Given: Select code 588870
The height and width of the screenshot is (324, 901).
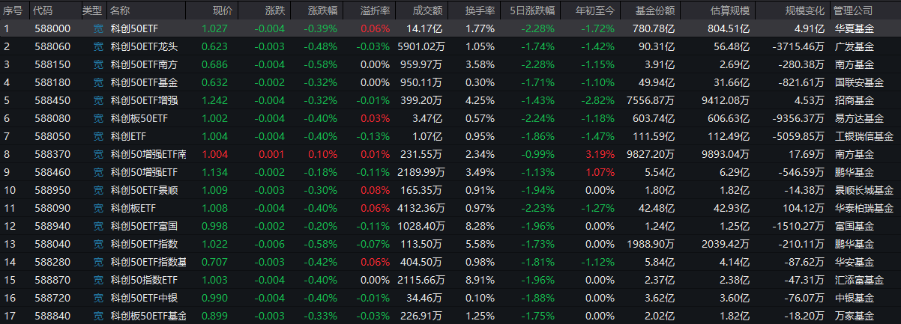Looking at the screenshot, I should pos(52,280).
